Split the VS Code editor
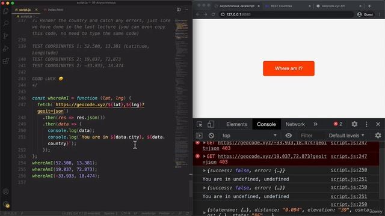Image resolution: width=385 pixels, height=216 pixels. 179,10
